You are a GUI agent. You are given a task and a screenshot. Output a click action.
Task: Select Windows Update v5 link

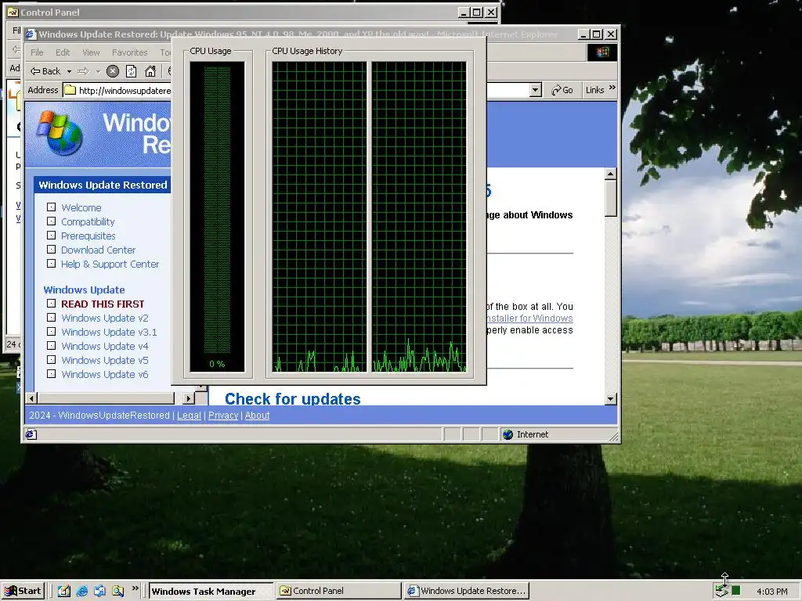tap(104, 360)
